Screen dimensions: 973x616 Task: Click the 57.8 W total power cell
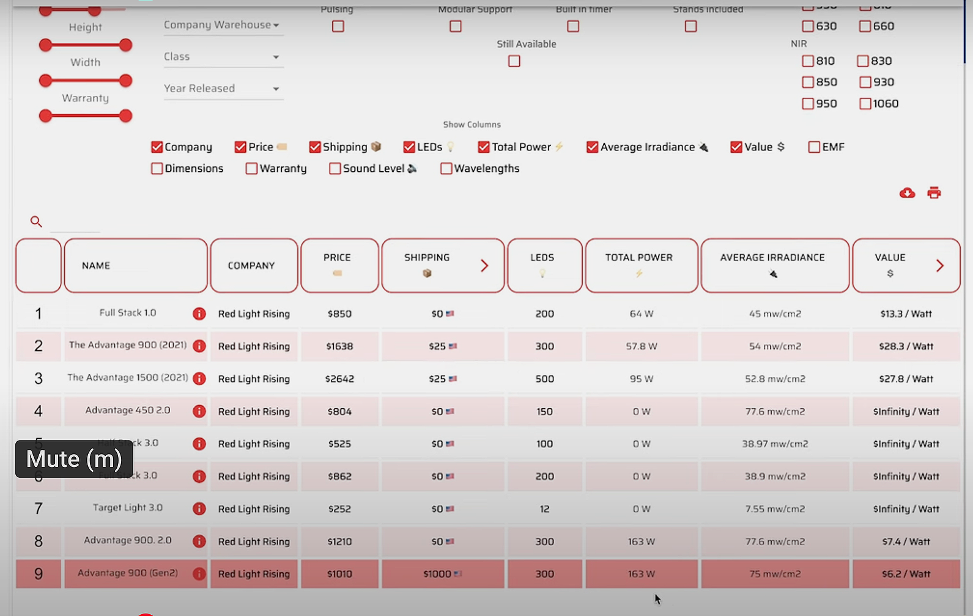[x=642, y=346]
